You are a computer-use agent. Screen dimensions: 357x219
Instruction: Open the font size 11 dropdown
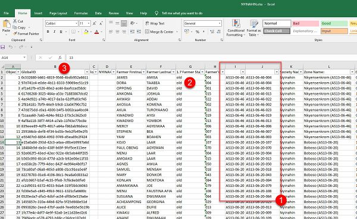(x=89, y=23)
